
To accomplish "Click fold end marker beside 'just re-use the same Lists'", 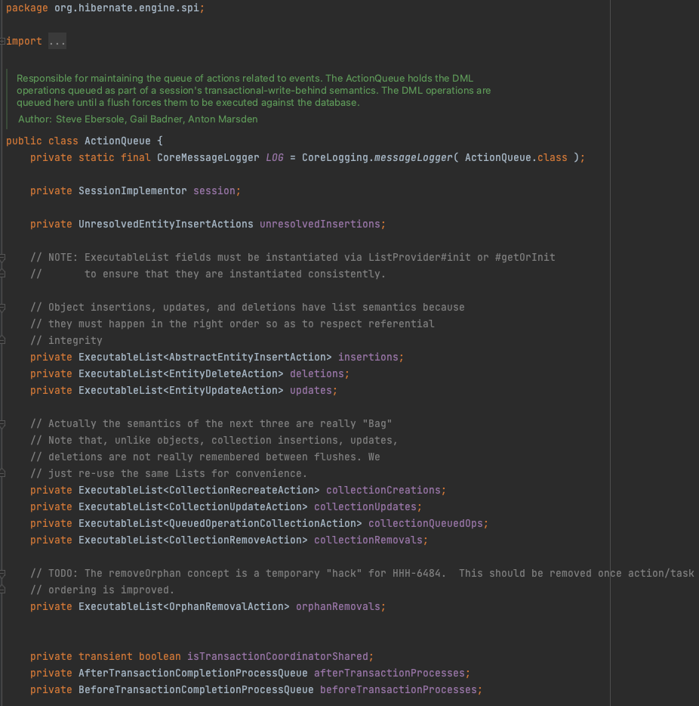I will tap(2, 473).
